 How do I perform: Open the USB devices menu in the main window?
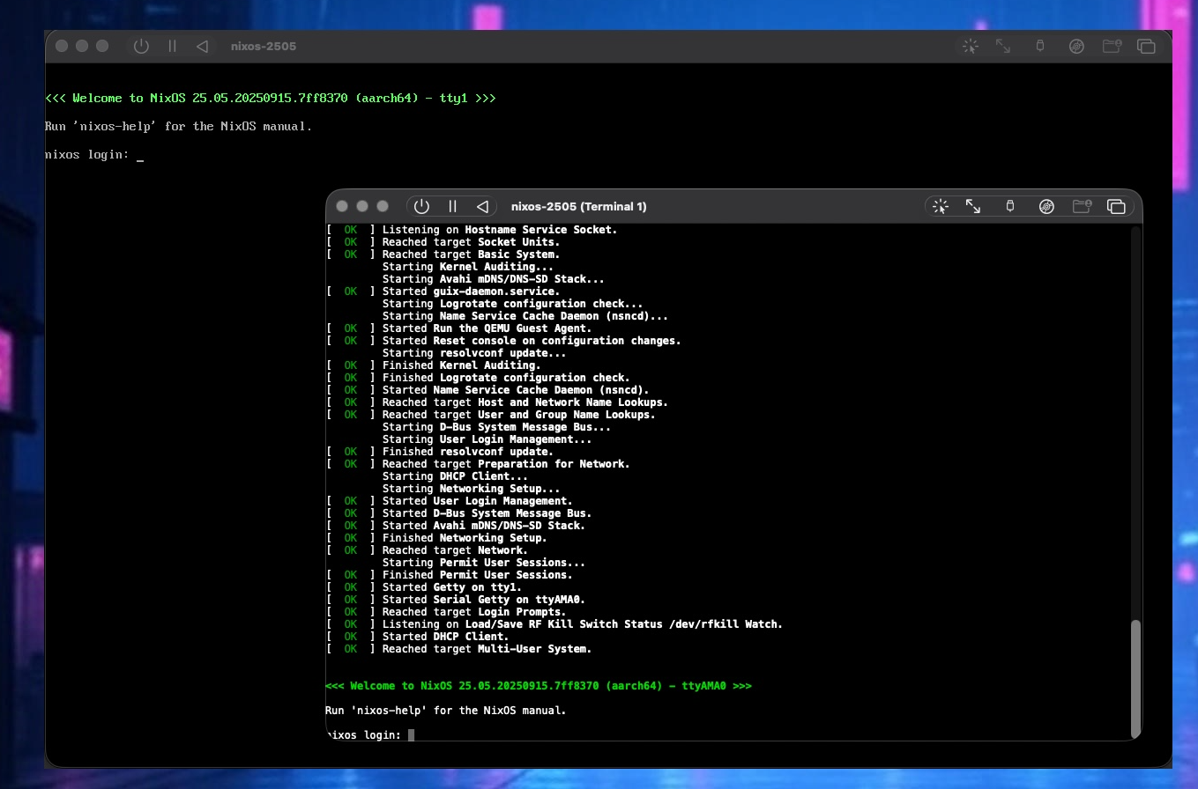1040,46
